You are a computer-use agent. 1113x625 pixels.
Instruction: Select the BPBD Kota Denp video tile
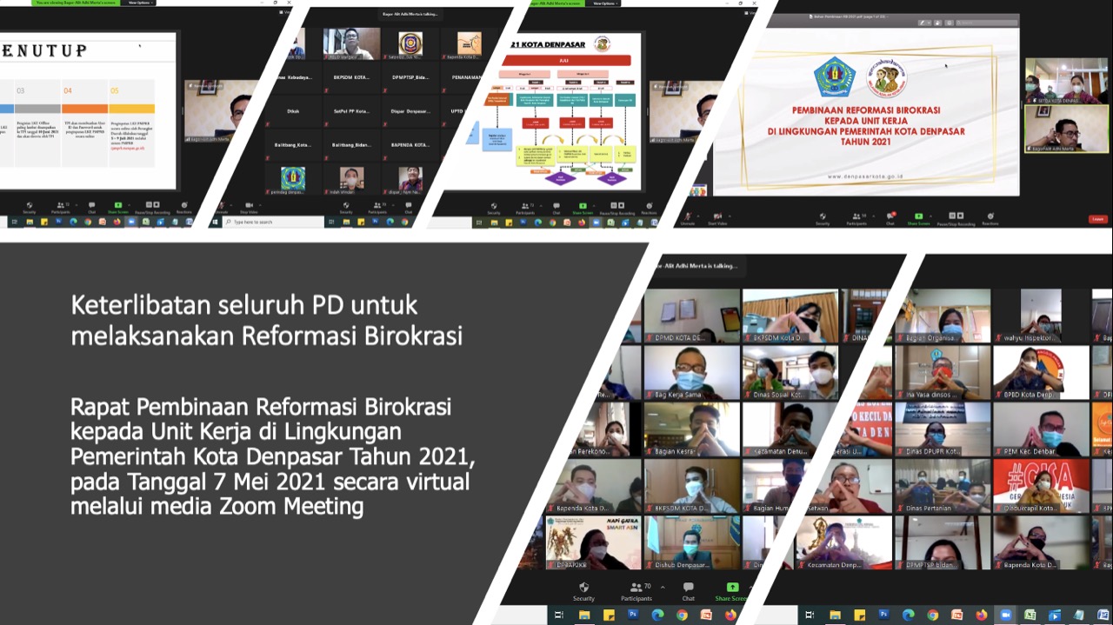pos(1041,372)
